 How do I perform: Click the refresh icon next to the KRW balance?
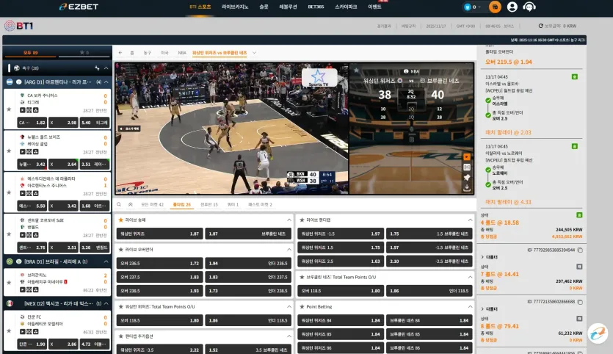tap(540, 26)
